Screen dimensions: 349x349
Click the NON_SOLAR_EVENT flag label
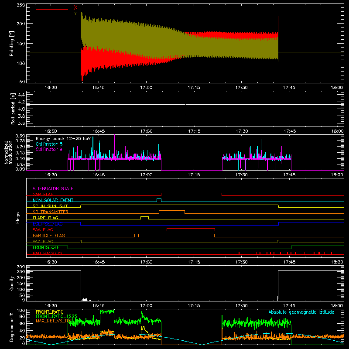coord(53,200)
